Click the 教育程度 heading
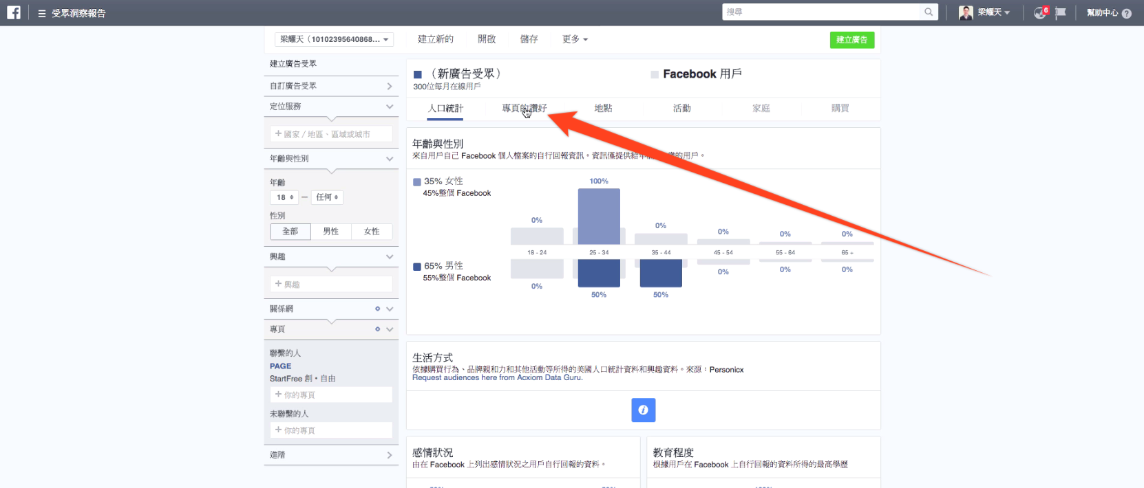The height and width of the screenshot is (488, 1144). click(673, 453)
